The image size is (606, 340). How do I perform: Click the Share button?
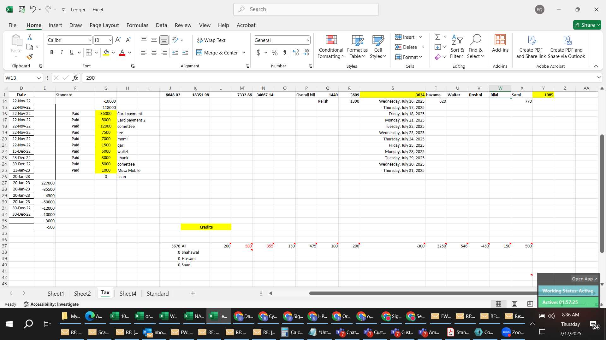(x=587, y=25)
